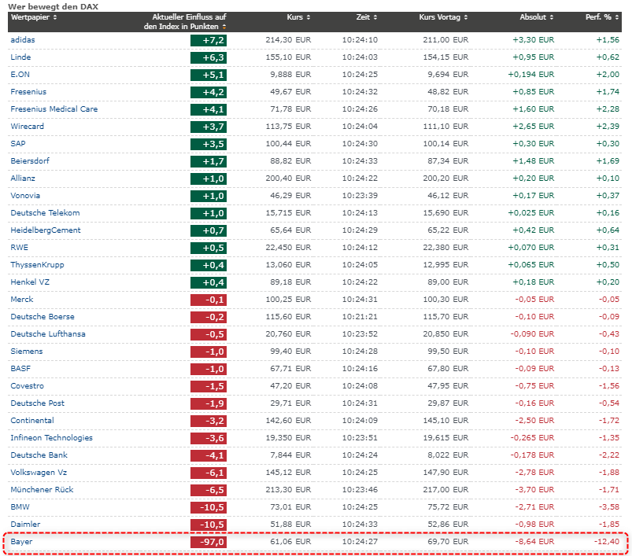The height and width of the screenshot is (556, 632).
Task: Click the Deutsche Telekom link
Action: click(45, 213)
